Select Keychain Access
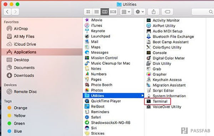Screen dimensions: 214x136 (164, 80)
